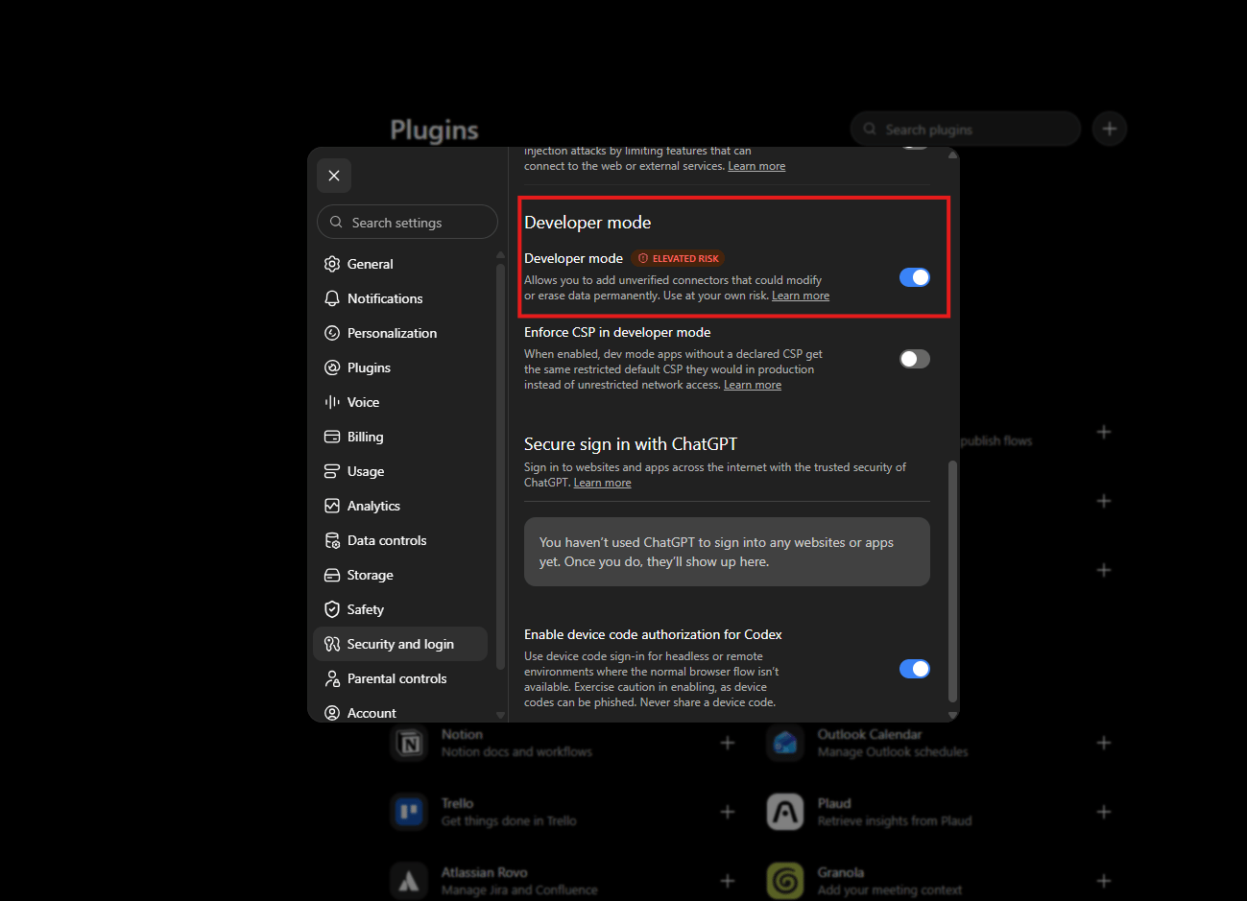The width and height of the screenshot is (1247, 901).
Task: Click the Granola plugin icon
Action: (785, 881)
